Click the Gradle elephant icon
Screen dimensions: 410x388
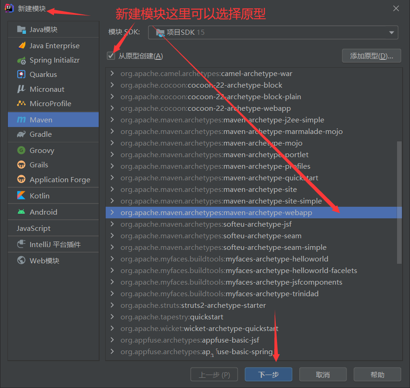(21, 134)
